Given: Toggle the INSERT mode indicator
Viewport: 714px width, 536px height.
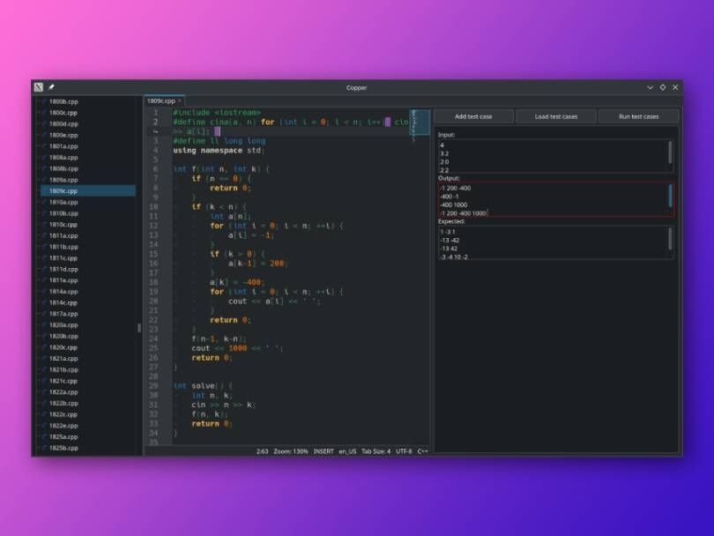Looking at the screenshot, I should pos(324,450).
